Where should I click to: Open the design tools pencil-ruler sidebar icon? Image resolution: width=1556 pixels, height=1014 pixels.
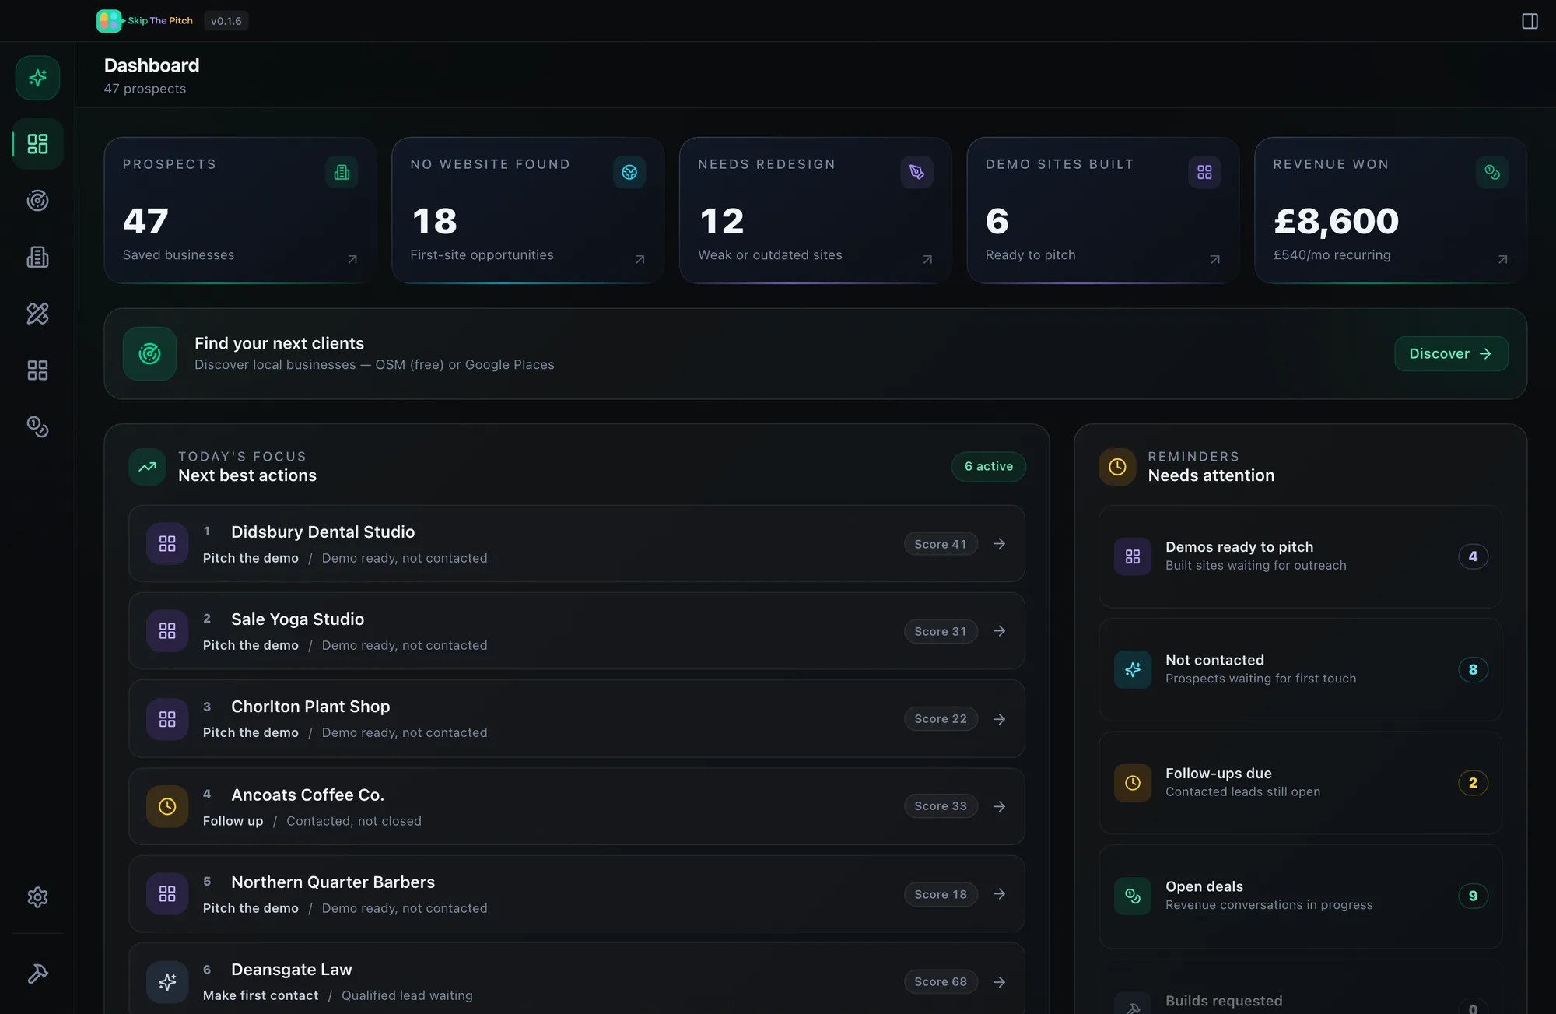click(x=37, y=314)
